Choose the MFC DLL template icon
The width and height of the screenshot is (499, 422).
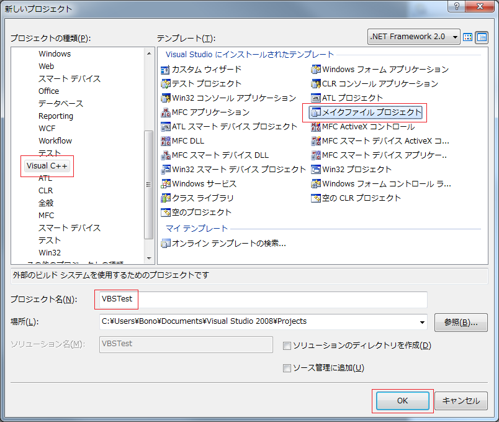166,141
